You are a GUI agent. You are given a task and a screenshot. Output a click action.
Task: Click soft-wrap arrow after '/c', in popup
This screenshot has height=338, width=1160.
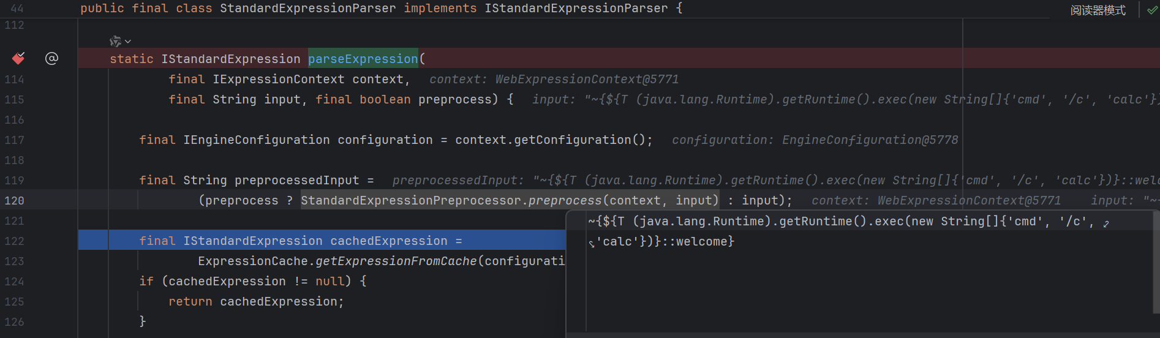click(1106, 223)
